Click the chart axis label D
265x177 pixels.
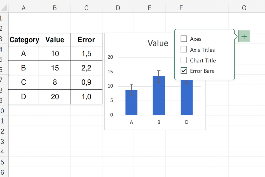click(x=187, y=122)
